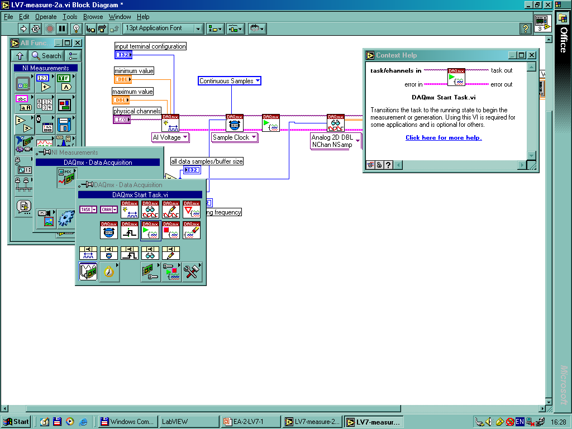Open the Distribute Objects dropdown
The height and width of the screenshot is (429, 572).
pyautogui.click(x=235, y=28)
